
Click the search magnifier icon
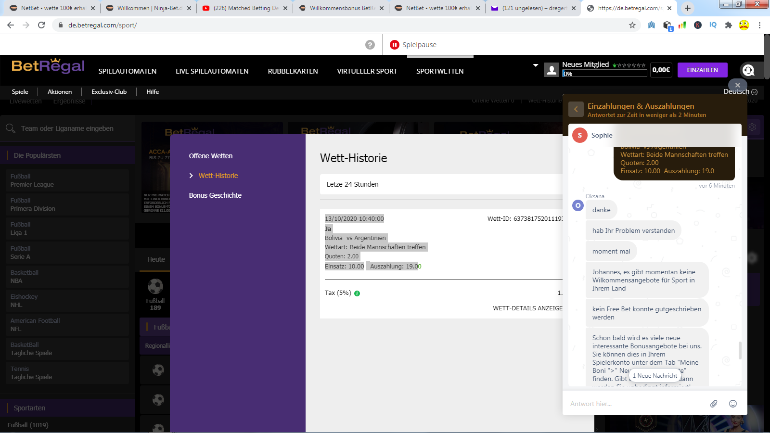tap(11, 128)
